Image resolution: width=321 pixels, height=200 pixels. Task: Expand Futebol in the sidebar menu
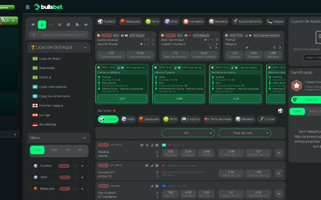click(x=82, y=166)
